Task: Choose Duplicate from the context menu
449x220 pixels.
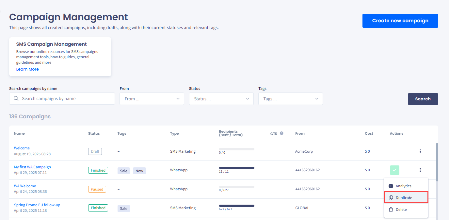Action: pos(406,198)
